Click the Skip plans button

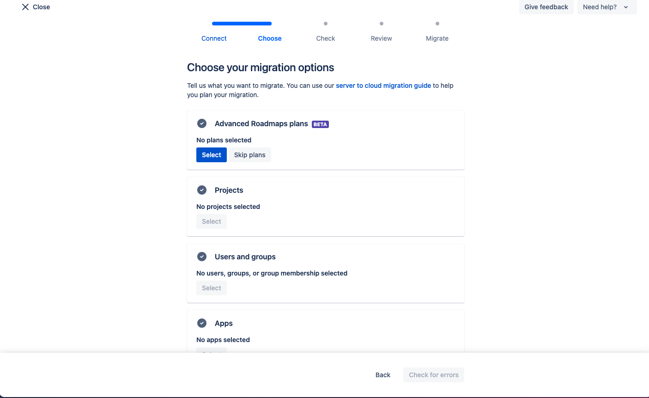[x=249, y=155]
